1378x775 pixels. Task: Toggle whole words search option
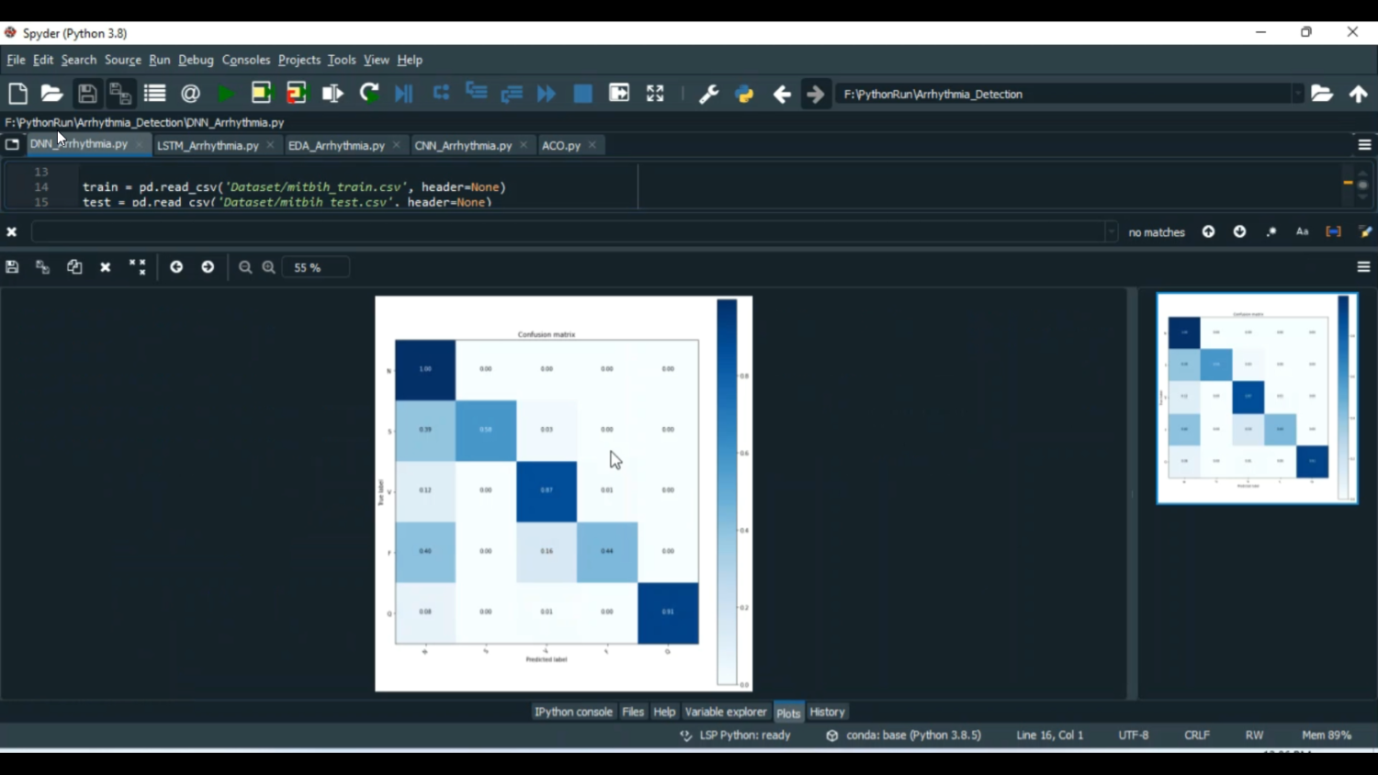point(1333,232)
